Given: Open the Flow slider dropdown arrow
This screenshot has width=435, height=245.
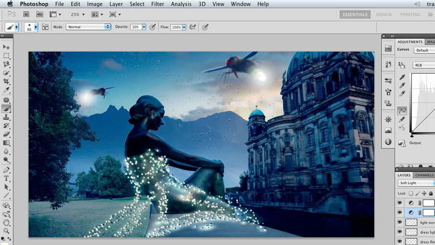Looking at the screenshot, I should click(x=184, y=27).
